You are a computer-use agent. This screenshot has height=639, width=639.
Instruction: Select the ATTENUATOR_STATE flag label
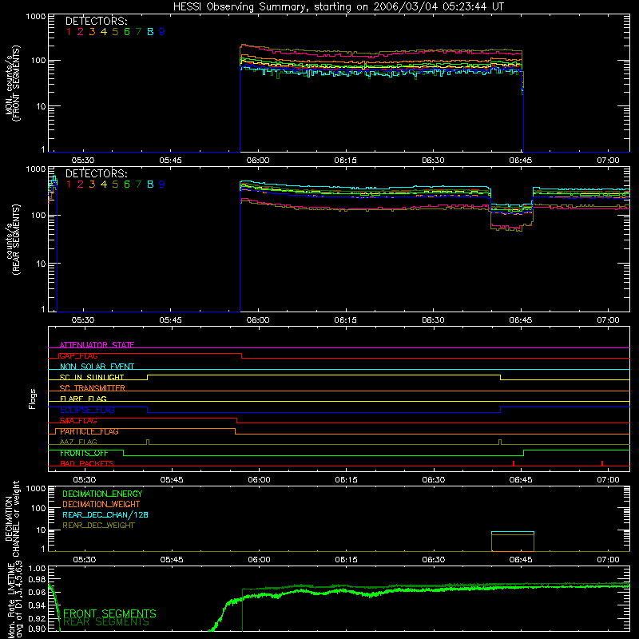point(97,345)
